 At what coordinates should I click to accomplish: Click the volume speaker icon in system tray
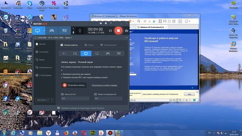(222, 133)
